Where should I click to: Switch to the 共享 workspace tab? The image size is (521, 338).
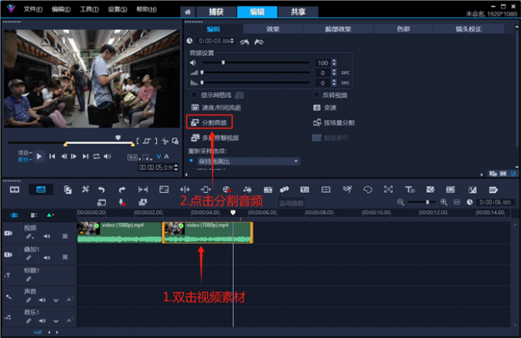point(298,12)
